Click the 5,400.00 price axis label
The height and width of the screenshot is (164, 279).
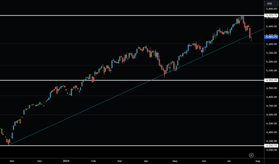271,44
